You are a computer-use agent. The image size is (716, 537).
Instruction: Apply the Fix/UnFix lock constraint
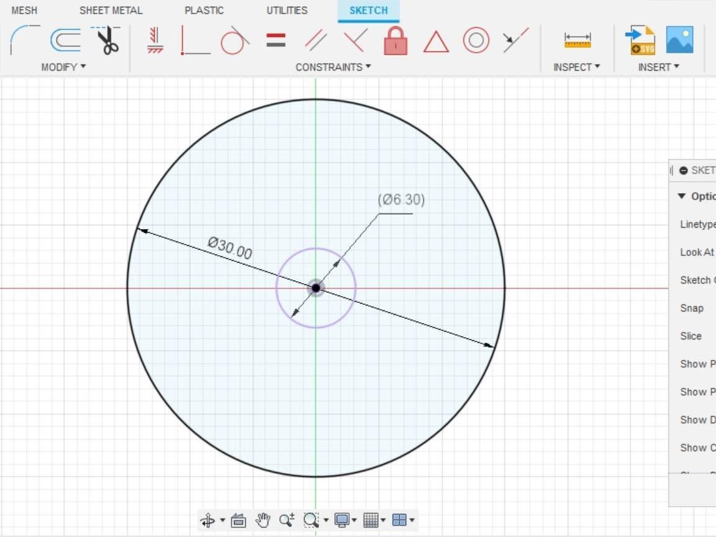tap(396, 40)
